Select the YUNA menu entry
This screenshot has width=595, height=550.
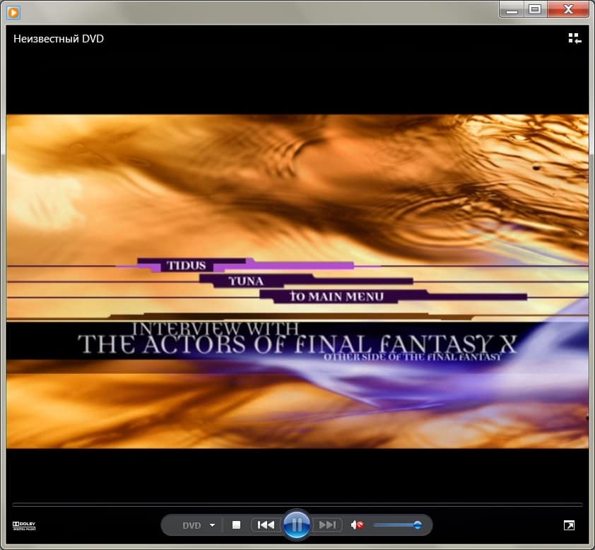pos(246,281)
